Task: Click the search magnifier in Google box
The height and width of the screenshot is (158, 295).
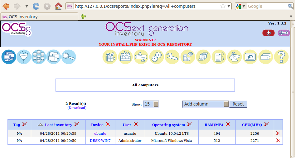Action: click(x=290, y=7)
